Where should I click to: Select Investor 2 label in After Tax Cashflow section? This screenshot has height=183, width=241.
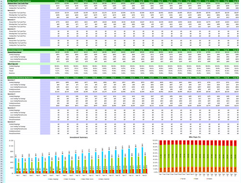pos(12,20)
